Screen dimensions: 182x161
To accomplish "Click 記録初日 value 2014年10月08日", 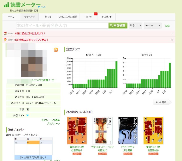I will coord(34,85).
